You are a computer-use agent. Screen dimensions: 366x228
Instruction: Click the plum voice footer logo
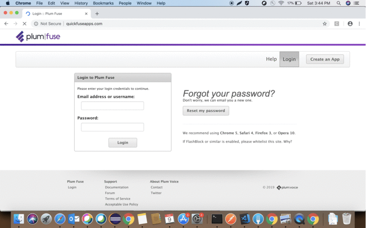287,188
